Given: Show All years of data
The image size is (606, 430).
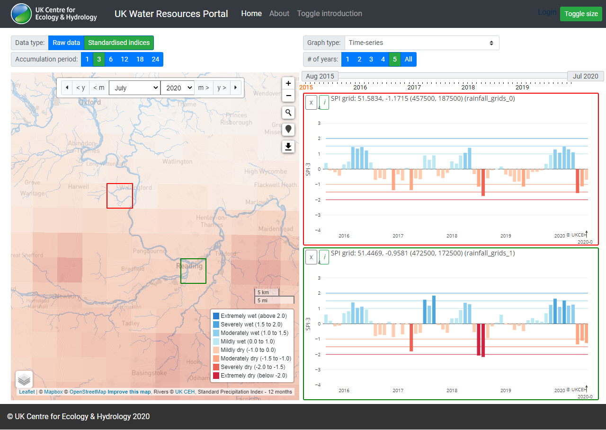Looking at the screenshot, I should coord(409,59).
